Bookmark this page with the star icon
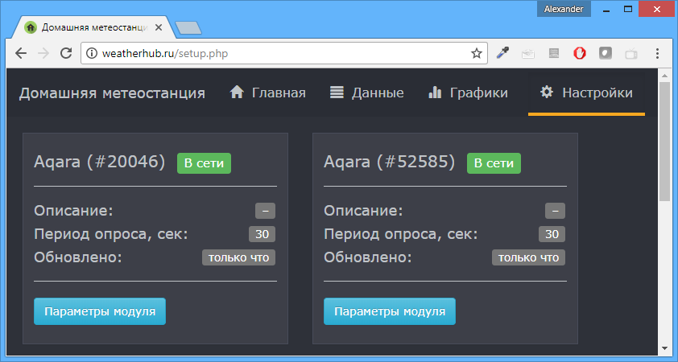678x362 pixels. (x=477, y=53)
